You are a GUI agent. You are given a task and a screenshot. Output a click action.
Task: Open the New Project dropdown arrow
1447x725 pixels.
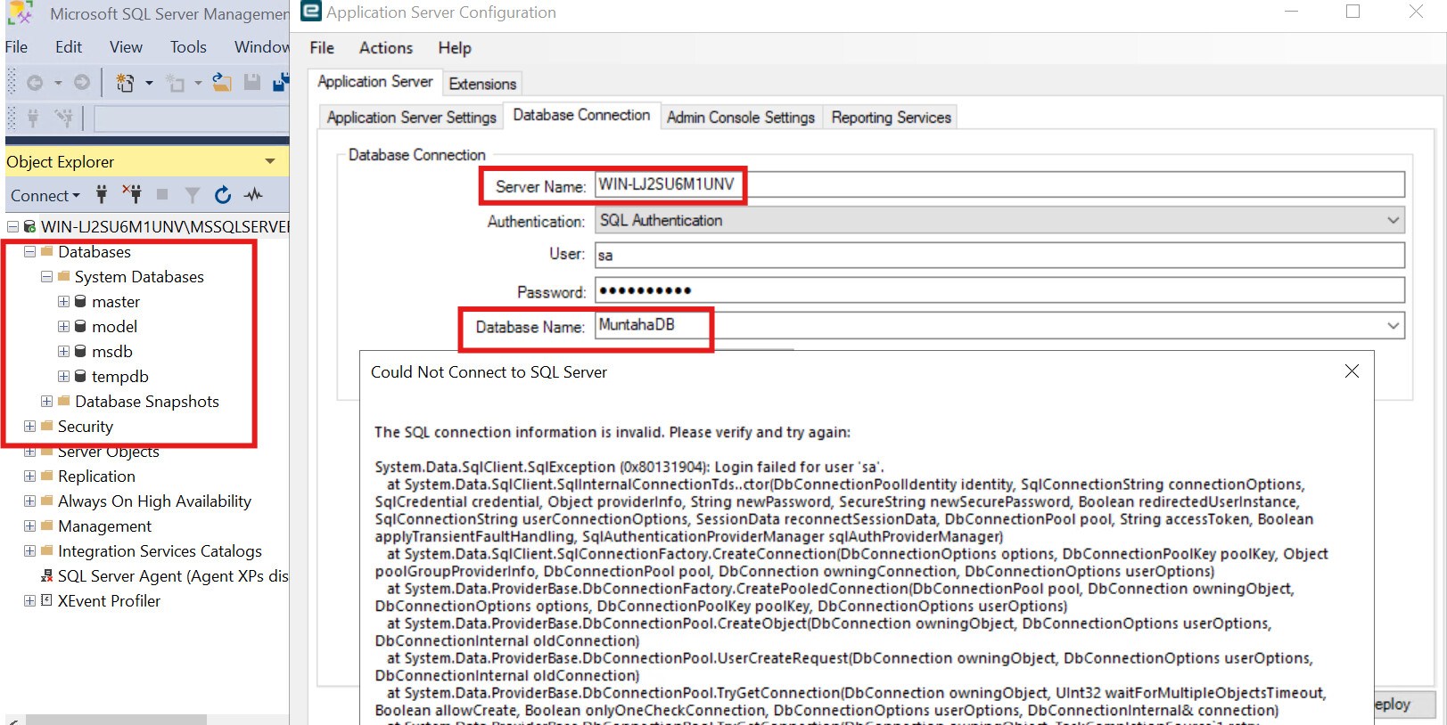coord(149,83)
